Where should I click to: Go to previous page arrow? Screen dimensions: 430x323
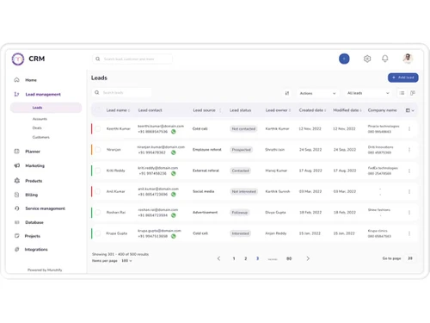pos(218,258)
